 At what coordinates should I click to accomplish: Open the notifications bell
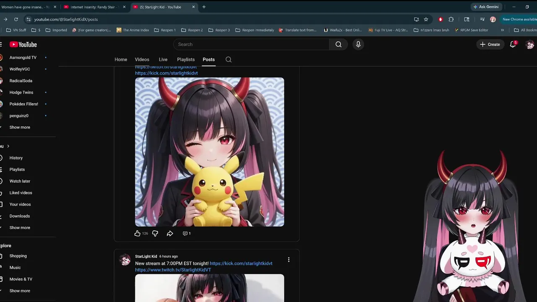point(513,44)
